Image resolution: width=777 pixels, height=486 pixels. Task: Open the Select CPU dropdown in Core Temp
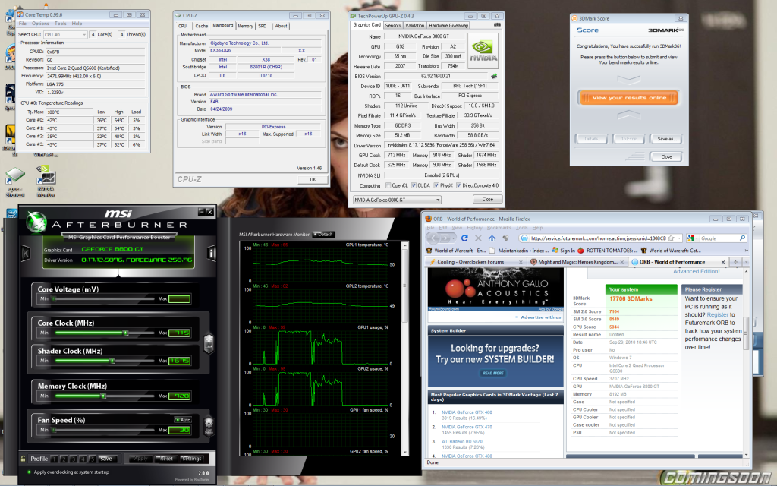click(65, 35)
